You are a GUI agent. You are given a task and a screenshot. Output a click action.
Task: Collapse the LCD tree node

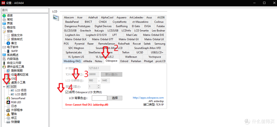(x=4, y=87)
